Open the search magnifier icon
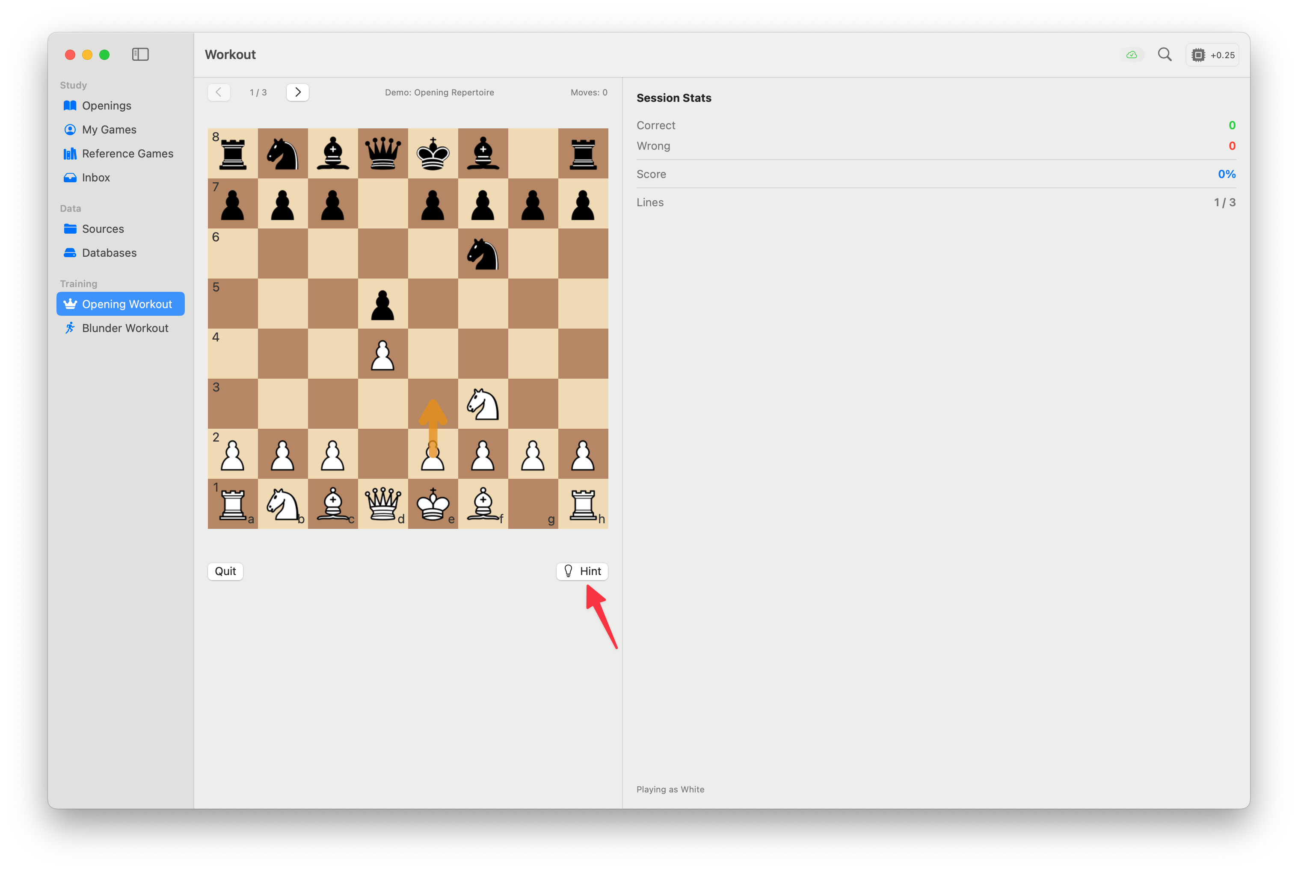The image size is (1298, 872). 1165,54
